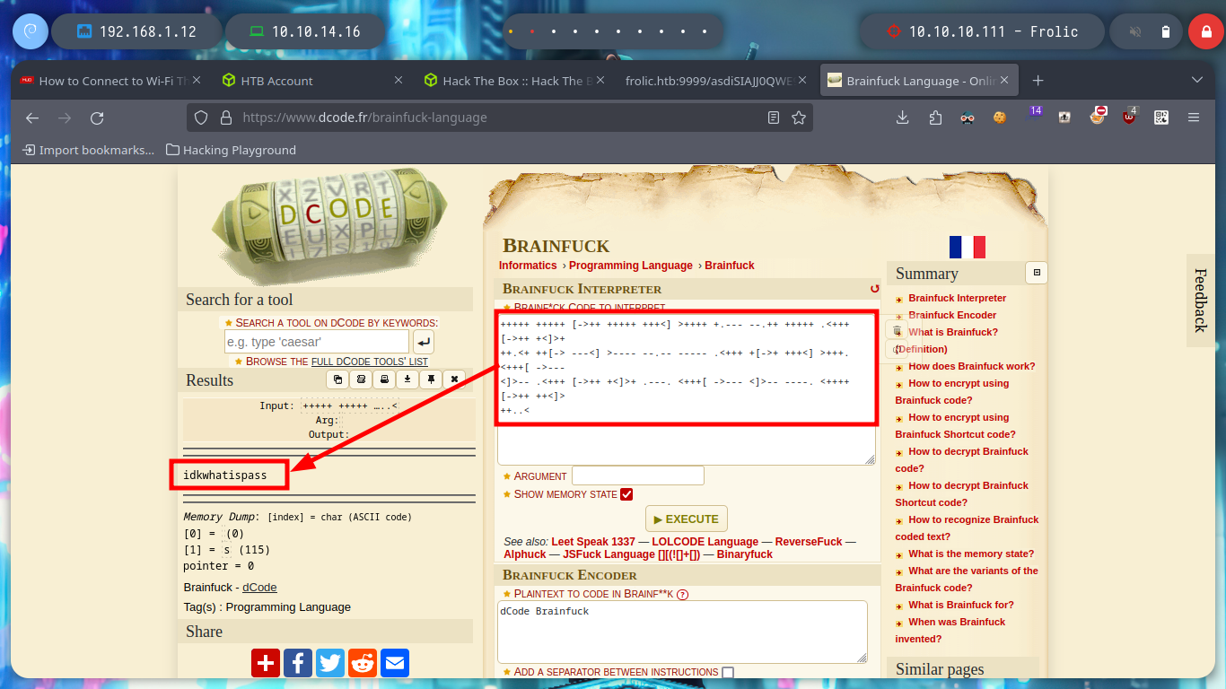Viewport: 1226px width, 689px height.
Task: Open the Hacking Playground bookmarks folder
Action: pos(231,150)
